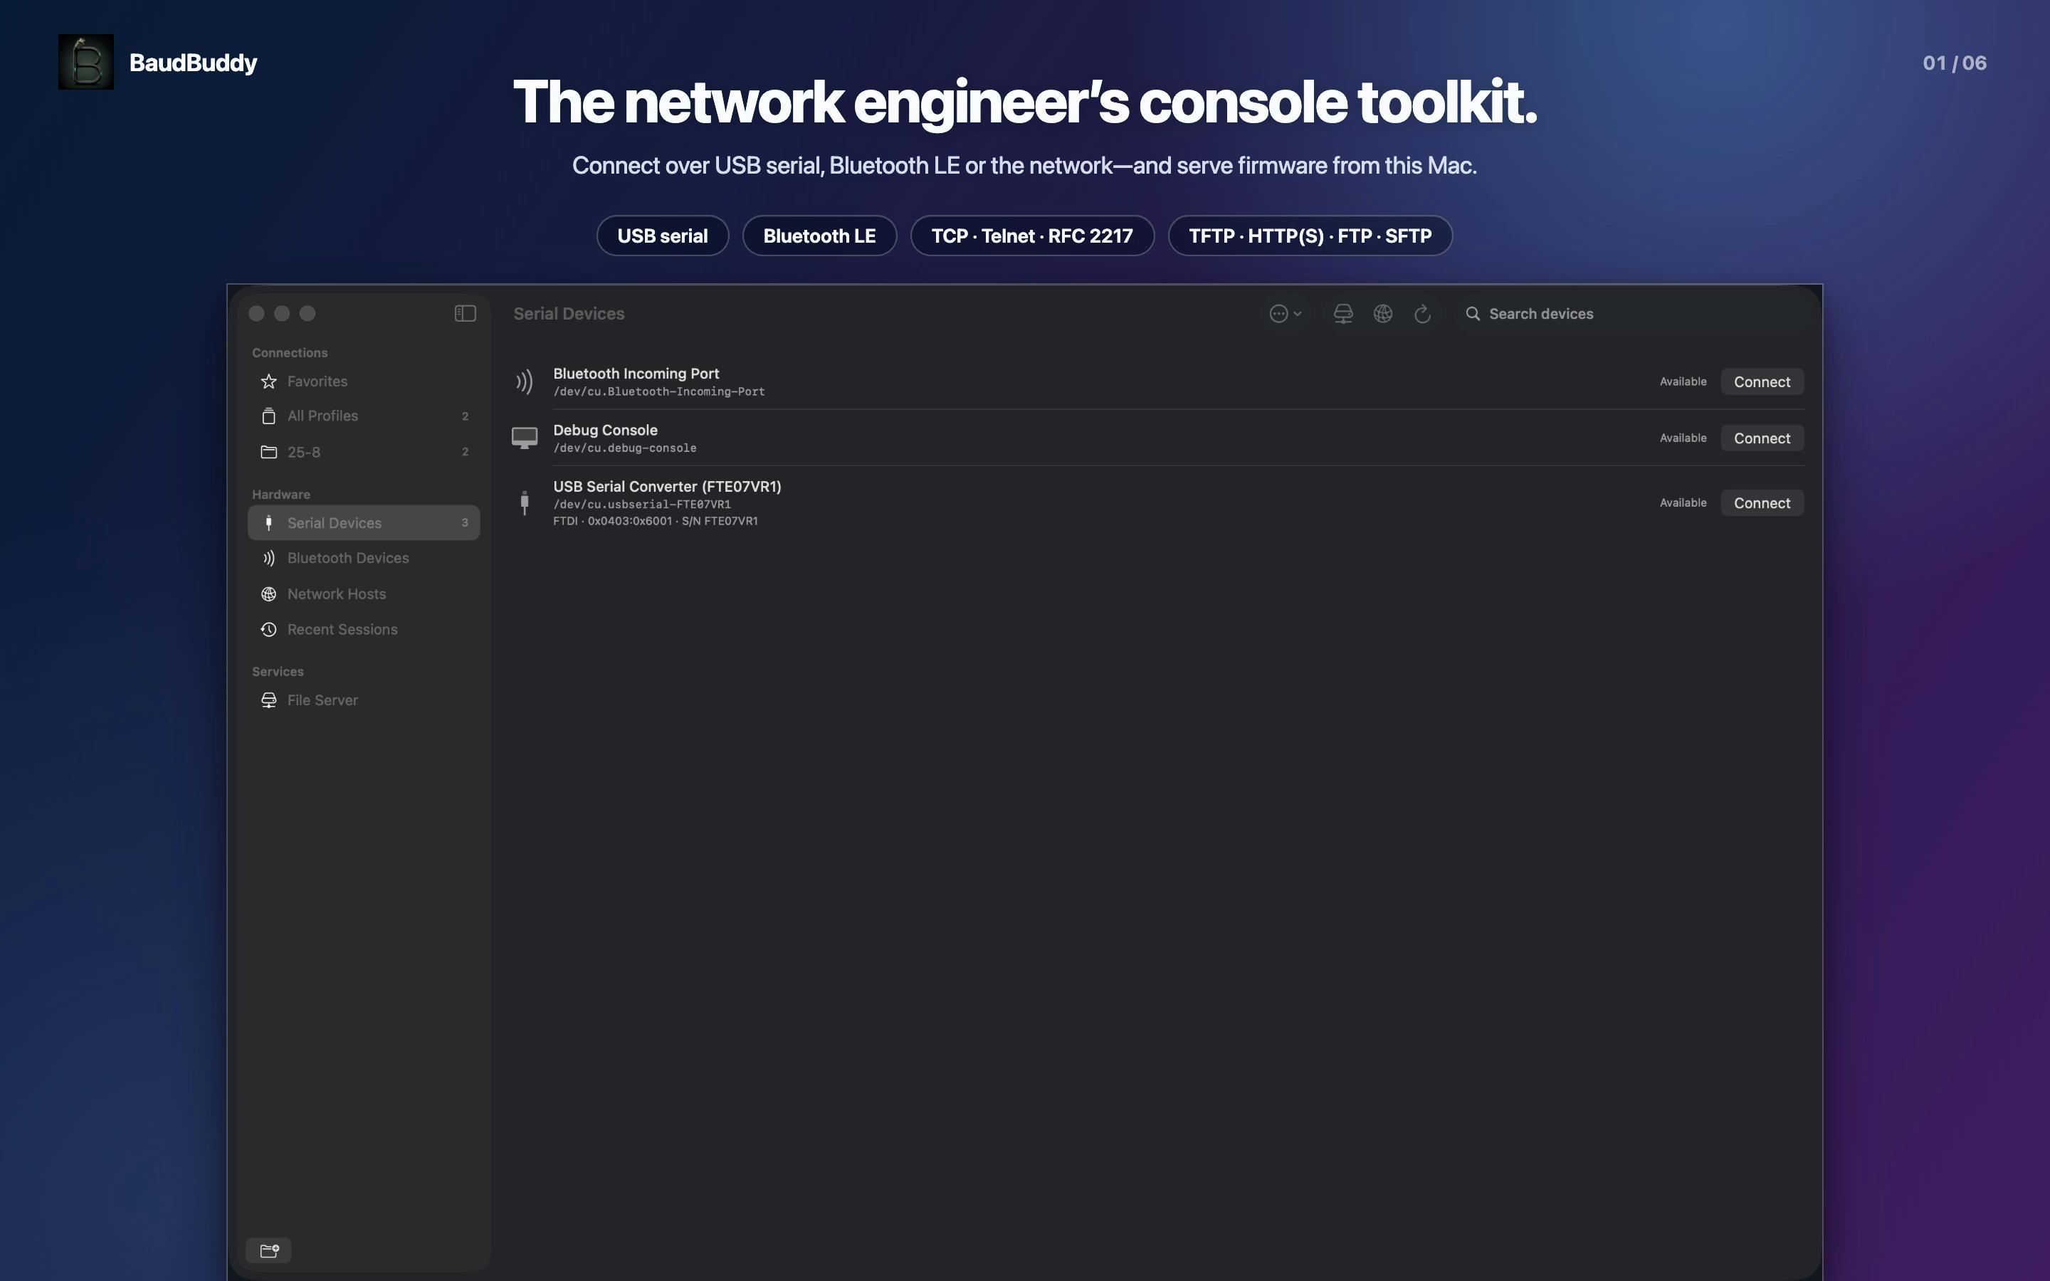
Task: Click the BaudBuddy app logo
Action: pos(85,62)
